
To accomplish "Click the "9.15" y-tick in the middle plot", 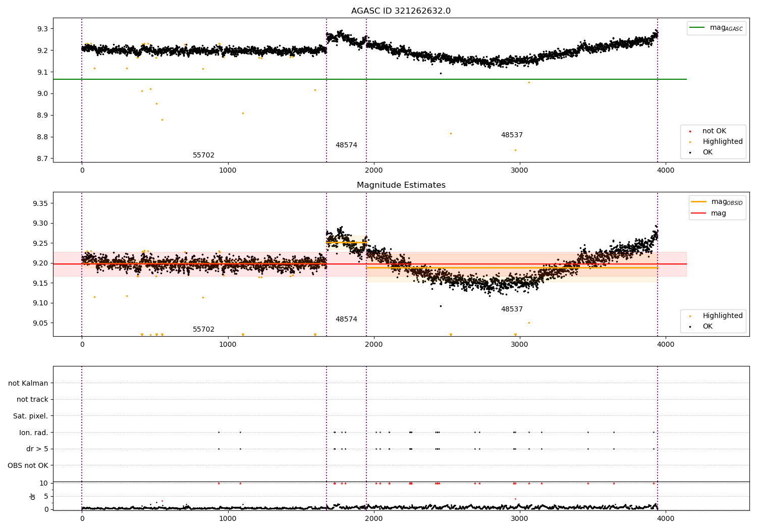I will click(40, 284).
